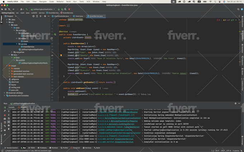Collapse the src folder
Image resolution: width=244 pixels, height=152 pixels.
[7, 22]
